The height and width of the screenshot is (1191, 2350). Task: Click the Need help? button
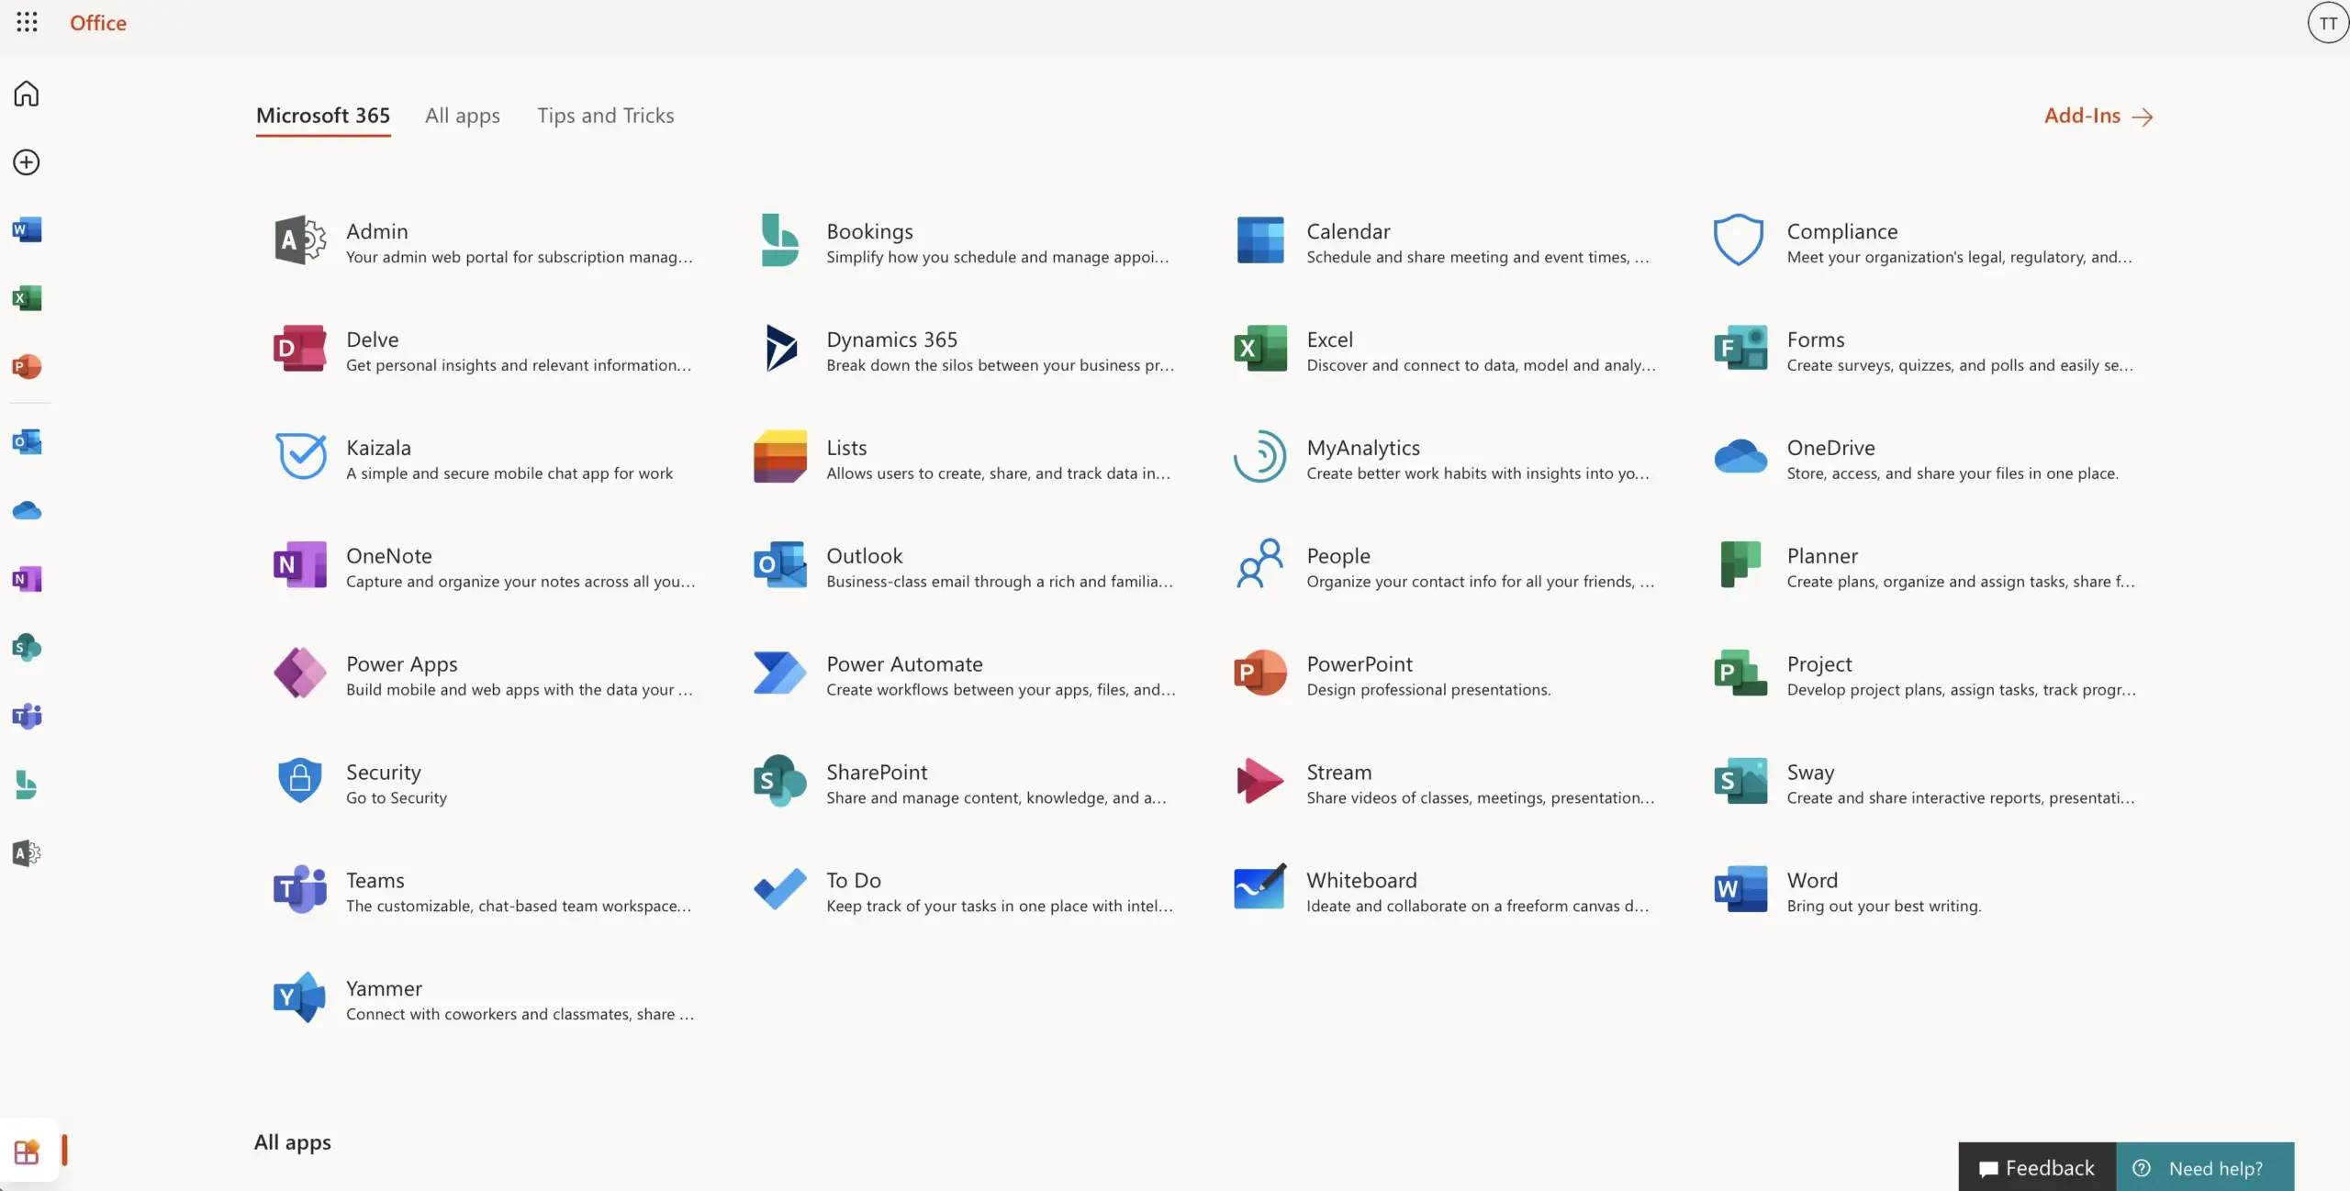tap(2205, 1168)
